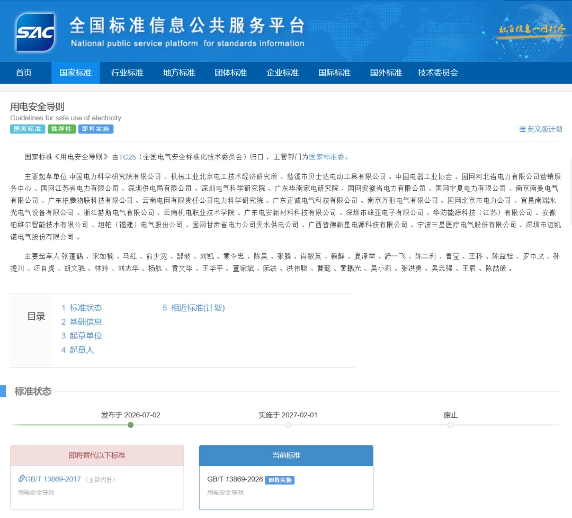572x518 pixels.
Task: Click the 即将替代以下标准 card header
Action: (97, 456)
